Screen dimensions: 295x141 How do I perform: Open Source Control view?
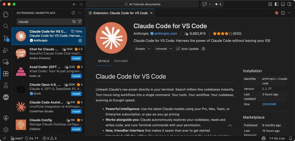[x=6, y=38]
